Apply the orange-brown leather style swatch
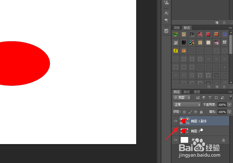 coord(216,34)
